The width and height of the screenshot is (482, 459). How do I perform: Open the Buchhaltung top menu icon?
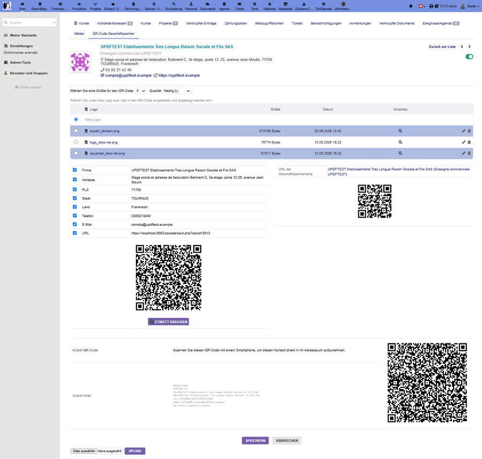[x=174, y=4]
